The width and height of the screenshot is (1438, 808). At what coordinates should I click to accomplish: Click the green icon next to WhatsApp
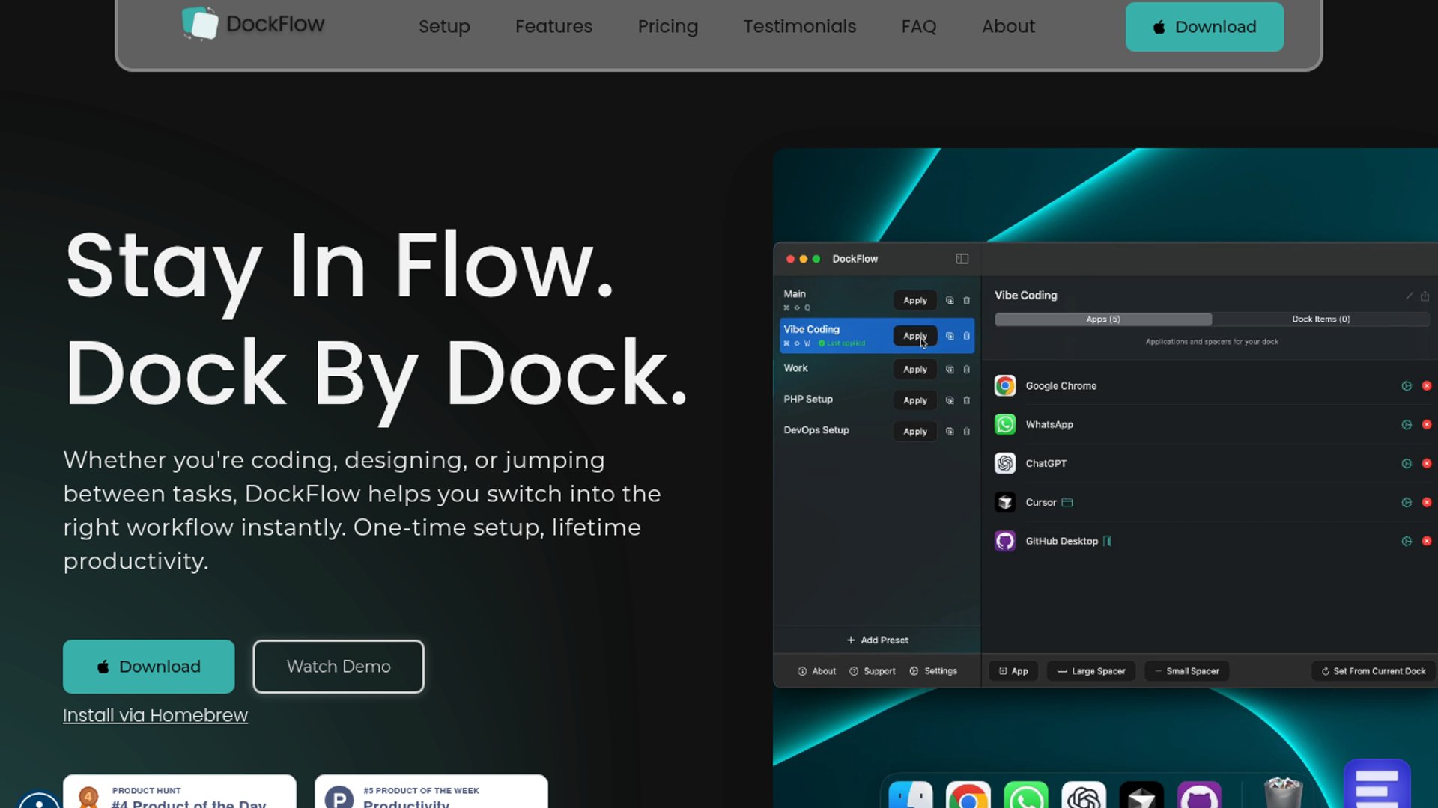(x=1407, y=425)
